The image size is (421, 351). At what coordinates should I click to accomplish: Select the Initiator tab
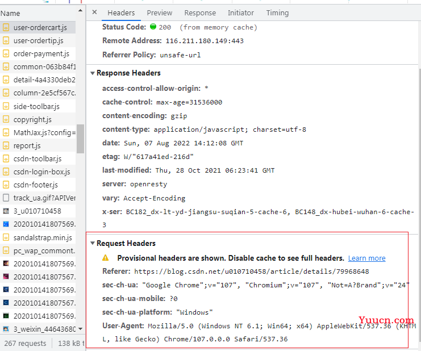[241, 13]
